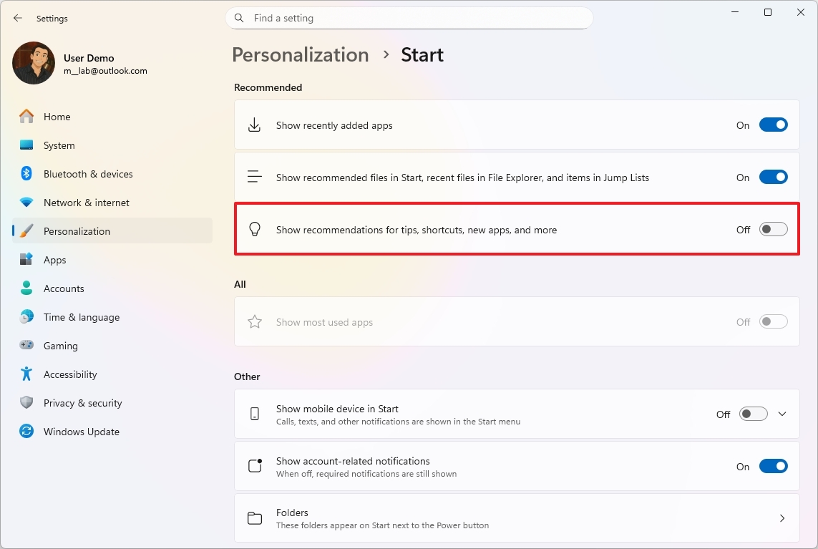Expand the Show mobile device in Start row
The image size is (818, 549).
click(x=782, y=414)
